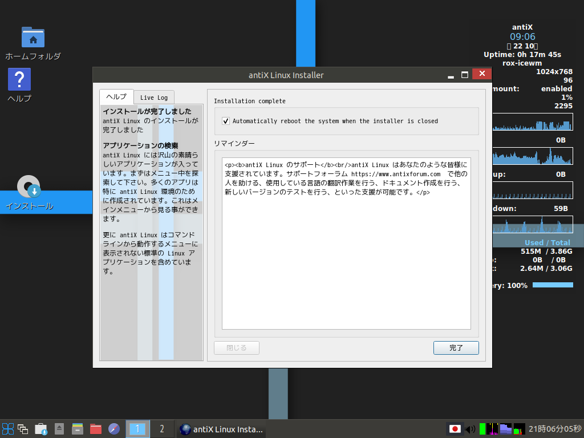
Task: Click the インストールが完了しました help heading
Action: click(x=147, y=111)
